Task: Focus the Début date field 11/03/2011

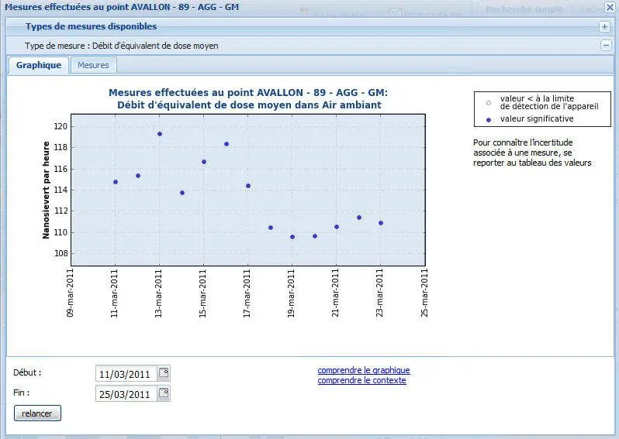Action: pyautogui.click(x=126, y=374)
